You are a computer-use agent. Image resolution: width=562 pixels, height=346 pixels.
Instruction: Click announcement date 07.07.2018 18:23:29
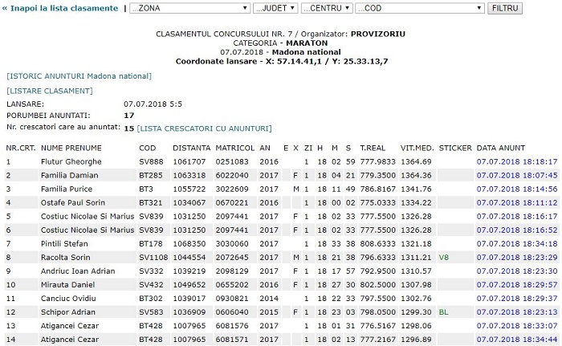(x=517, y=257)
